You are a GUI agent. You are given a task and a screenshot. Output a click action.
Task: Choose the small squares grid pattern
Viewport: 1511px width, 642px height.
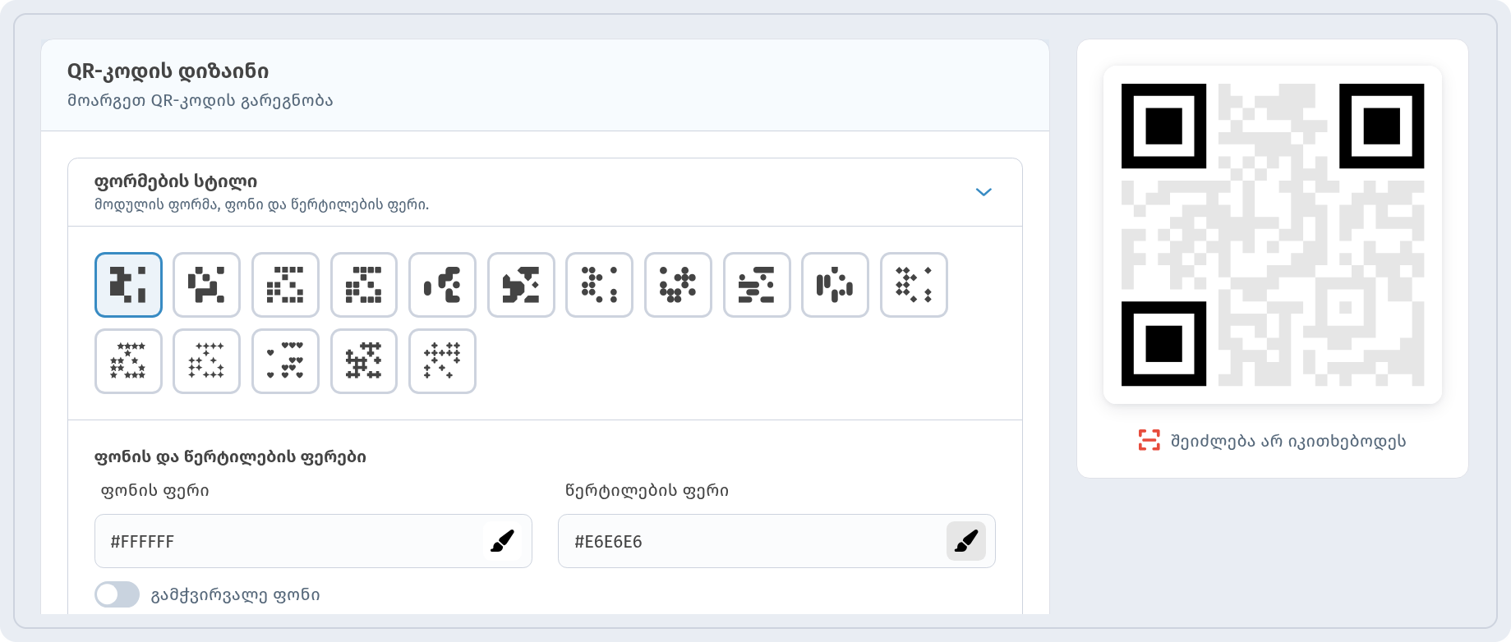tap(285, 285)
